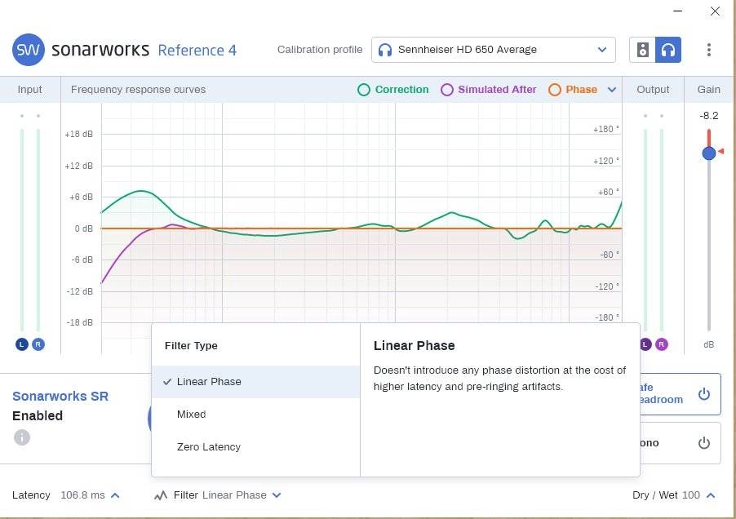Click the Sonarworks SR heading
Screen dimensions: 736x519
coord(60,396)
